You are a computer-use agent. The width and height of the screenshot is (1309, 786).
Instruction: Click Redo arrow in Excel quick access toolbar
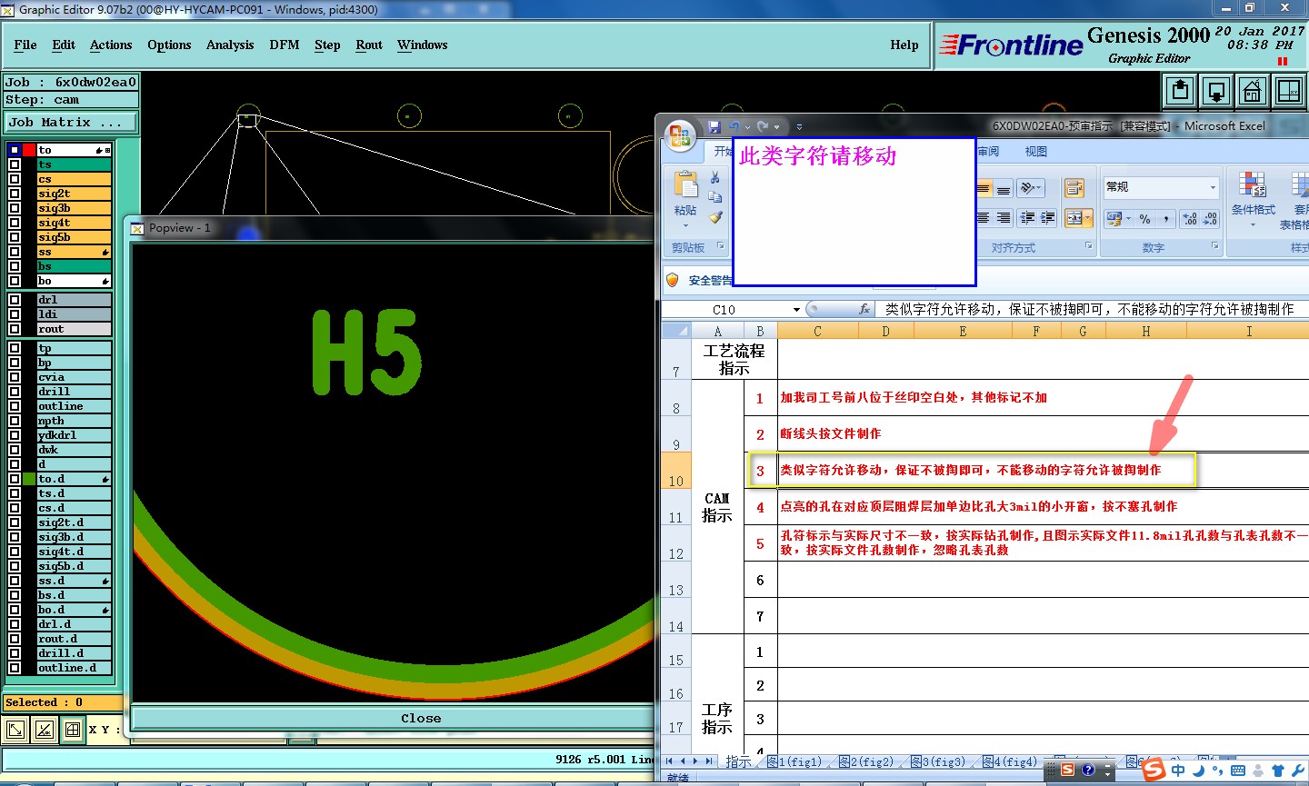(763, 126)
